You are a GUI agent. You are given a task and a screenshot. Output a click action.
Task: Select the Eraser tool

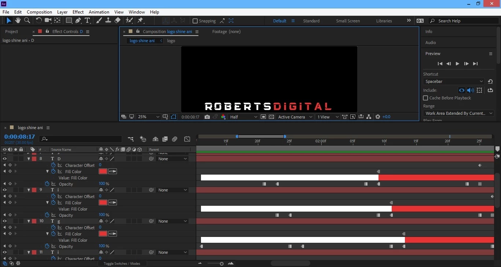pos(117,21)
